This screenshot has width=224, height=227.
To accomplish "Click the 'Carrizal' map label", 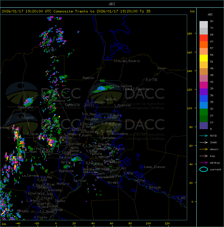I will tap(80, 181).
